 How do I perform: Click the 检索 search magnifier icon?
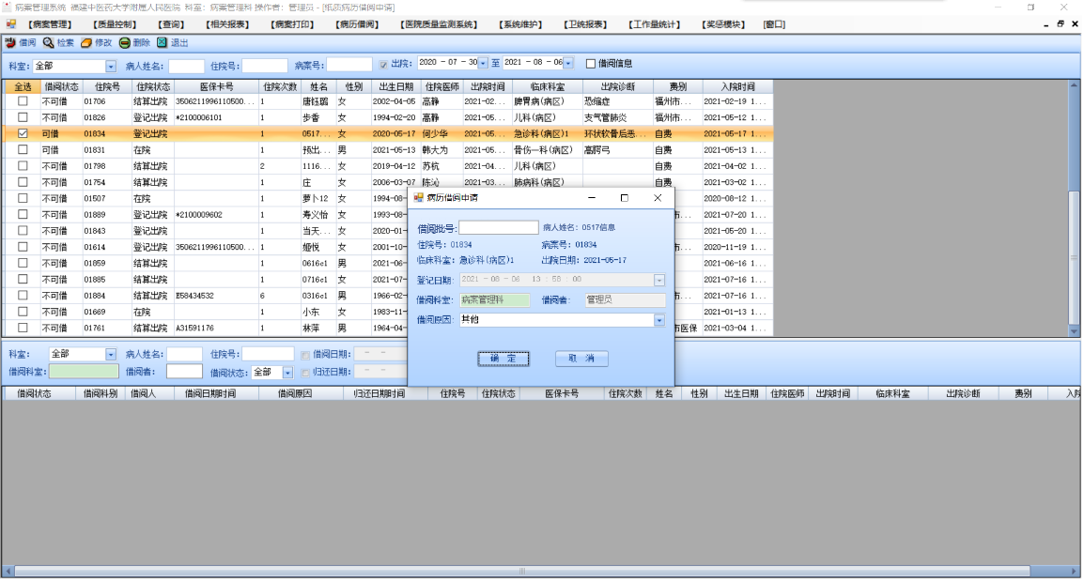coord(48,43)
